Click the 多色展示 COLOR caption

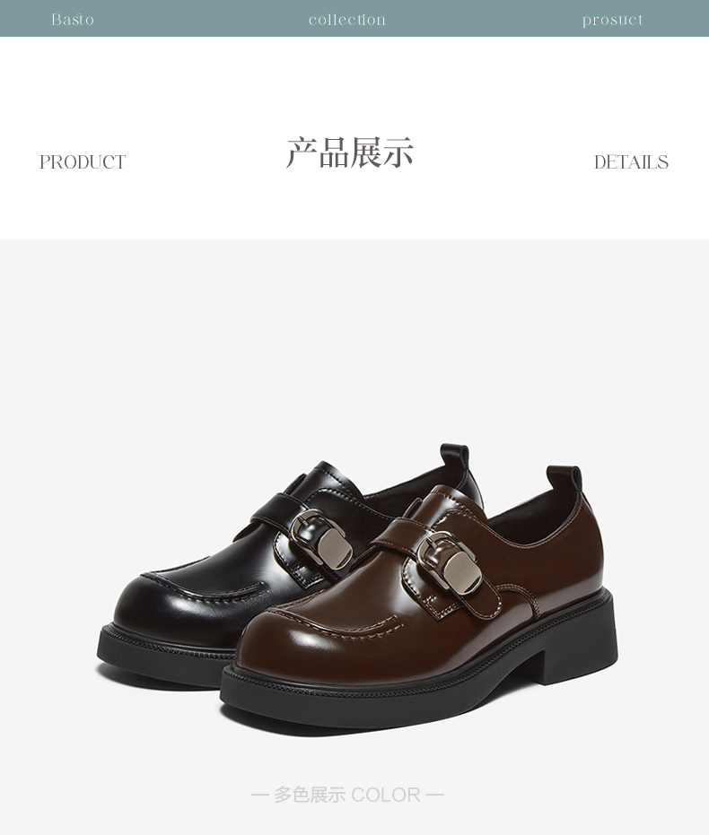(347, 795)
